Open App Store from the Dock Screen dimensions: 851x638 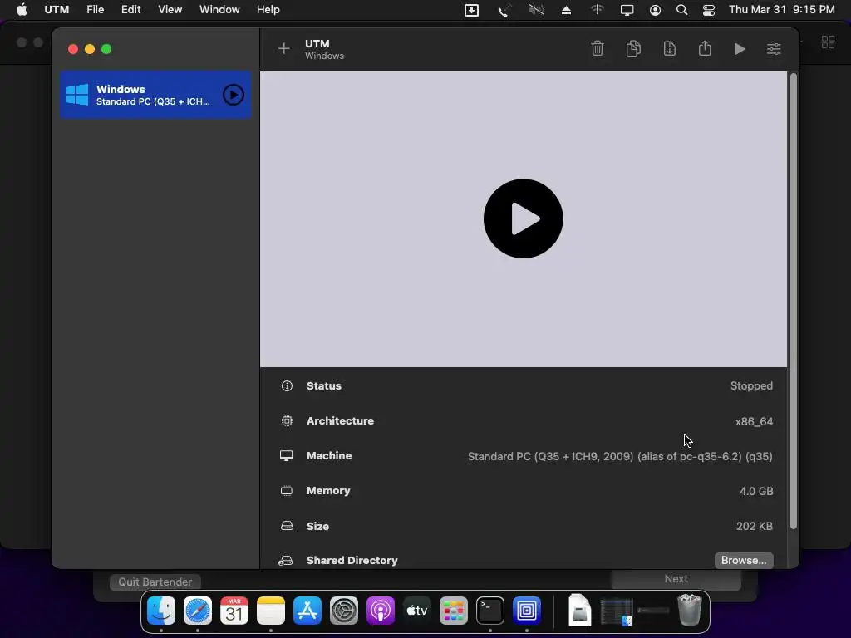click(307, 611)
